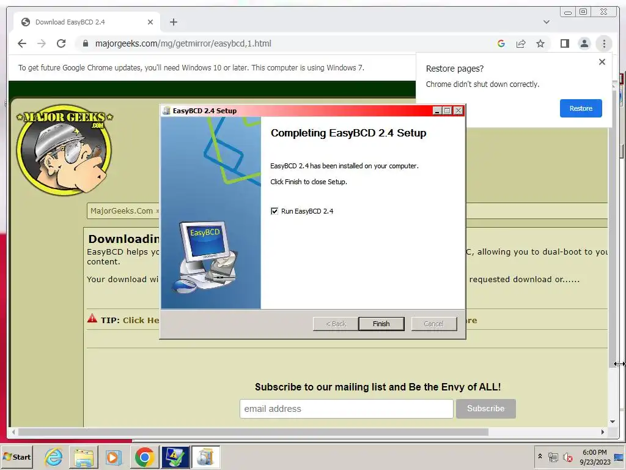Screen dimensions: 626x470
Task: Click the disabled Back button in Setup
Action: (336, 324)
